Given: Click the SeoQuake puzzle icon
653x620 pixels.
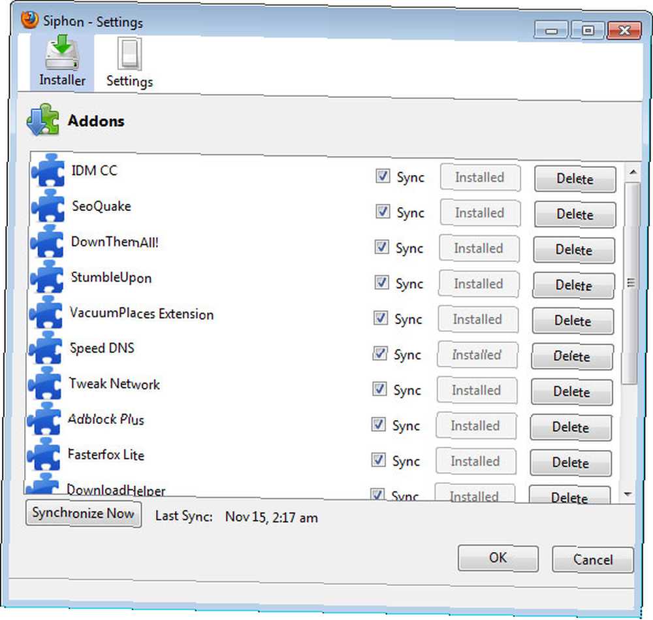Looking at the screenshot, I should (49, 206).
